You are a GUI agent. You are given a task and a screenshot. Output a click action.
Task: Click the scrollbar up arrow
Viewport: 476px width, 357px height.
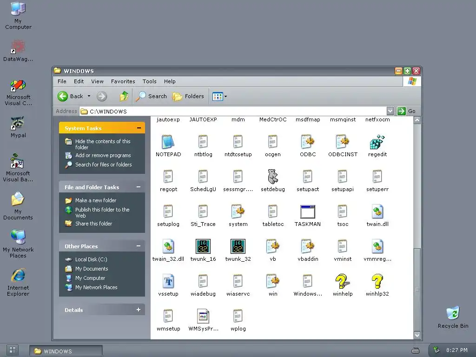[x=417, y=120]
